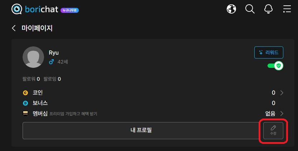This screenshot has height=151, width=298.
Task: Click 프리미엄 가입하고 혜택 받기 text
Action: (73, 114)
